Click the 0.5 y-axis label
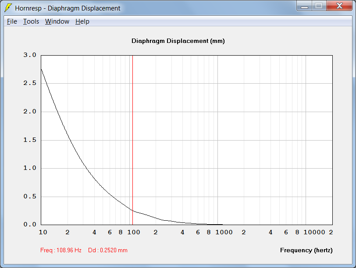Viewport: 356px width, 268px height. click(x=30, y=196)
